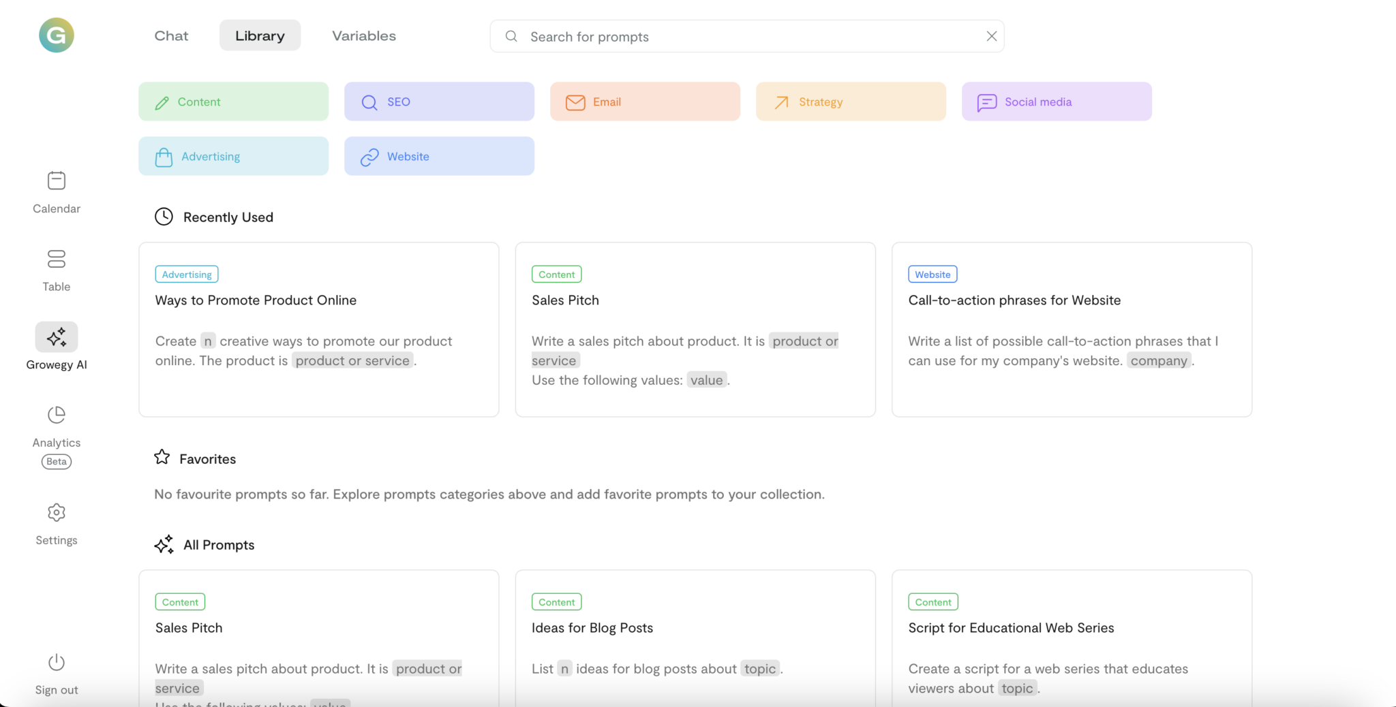Click the Sign out power icon
The image size is (1396, 707).
click(57, 663)
